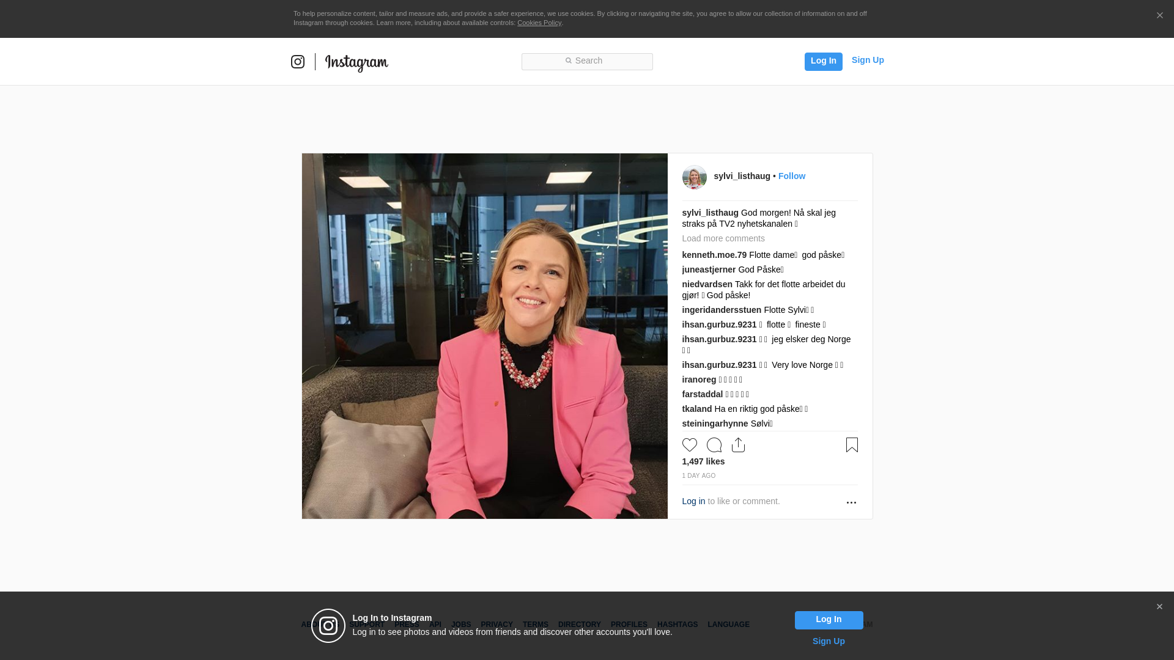Load more comments on the post
This screenshot has width=1174, height=660.
723,238
